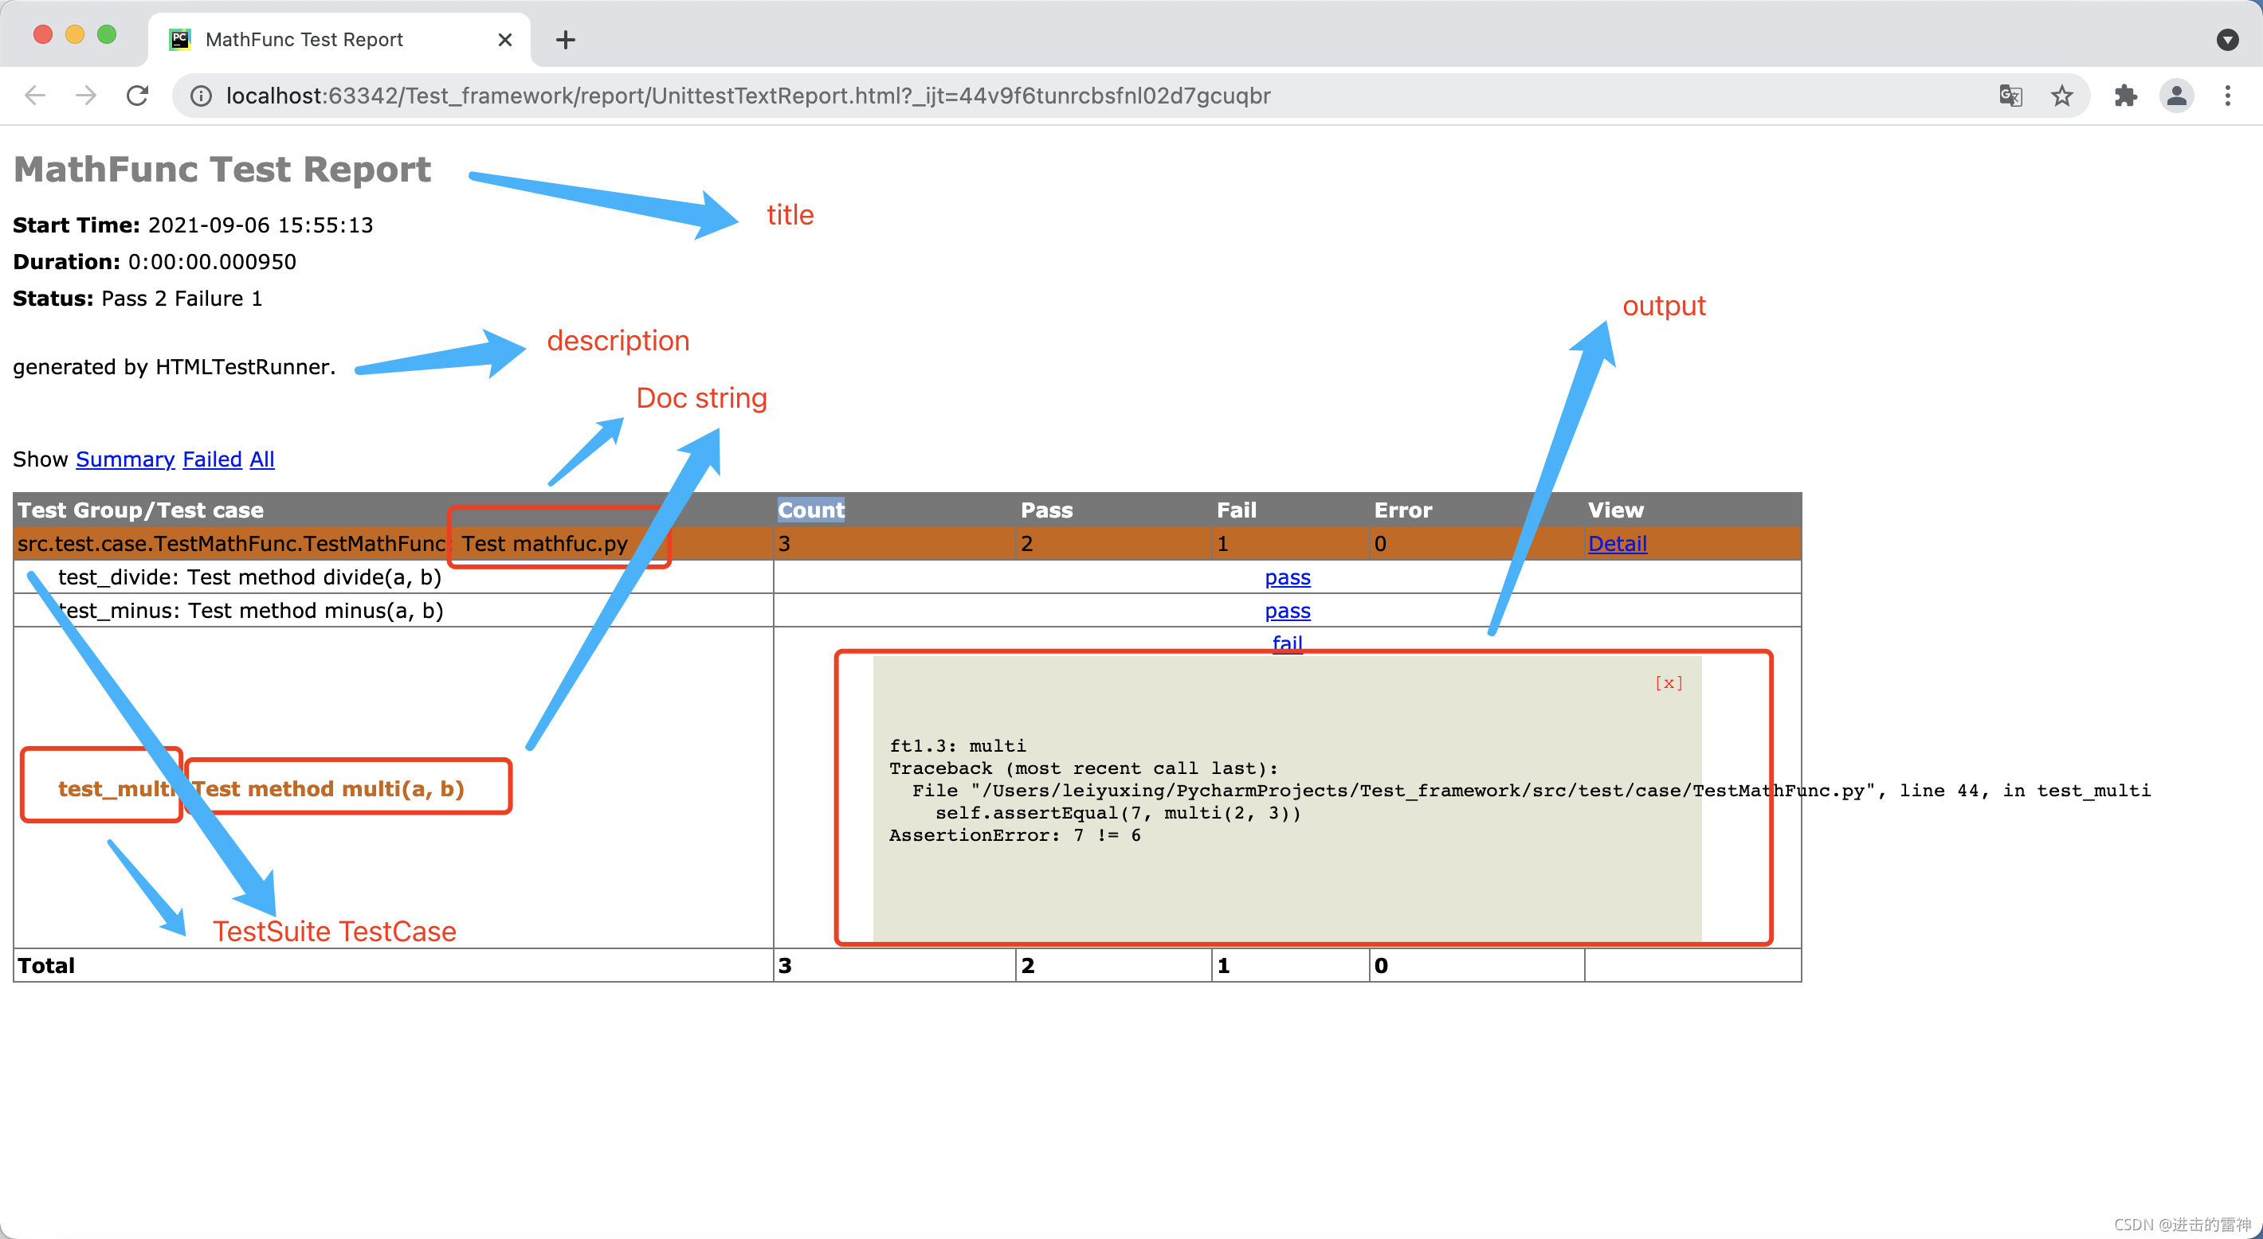
Task: Click the localhost URL address field
Action: [747, 96]
